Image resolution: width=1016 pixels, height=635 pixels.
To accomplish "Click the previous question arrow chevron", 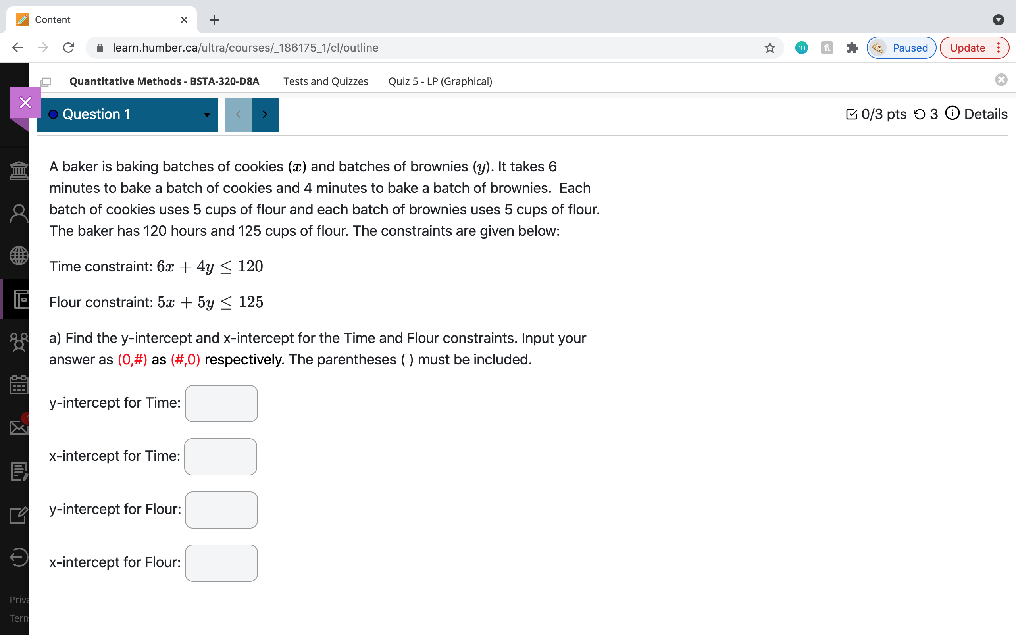I will click(237, 114).
